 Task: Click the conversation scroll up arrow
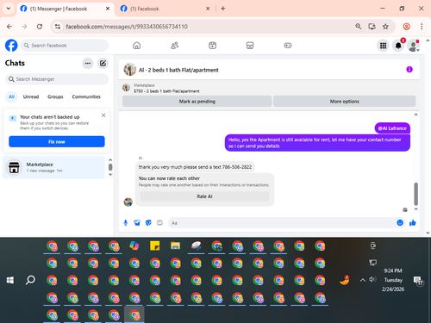click(415, 115)
